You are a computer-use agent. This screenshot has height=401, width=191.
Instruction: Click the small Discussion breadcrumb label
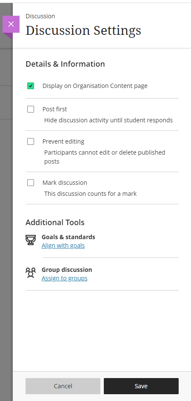pyautogui.click(x=40, y=16)
